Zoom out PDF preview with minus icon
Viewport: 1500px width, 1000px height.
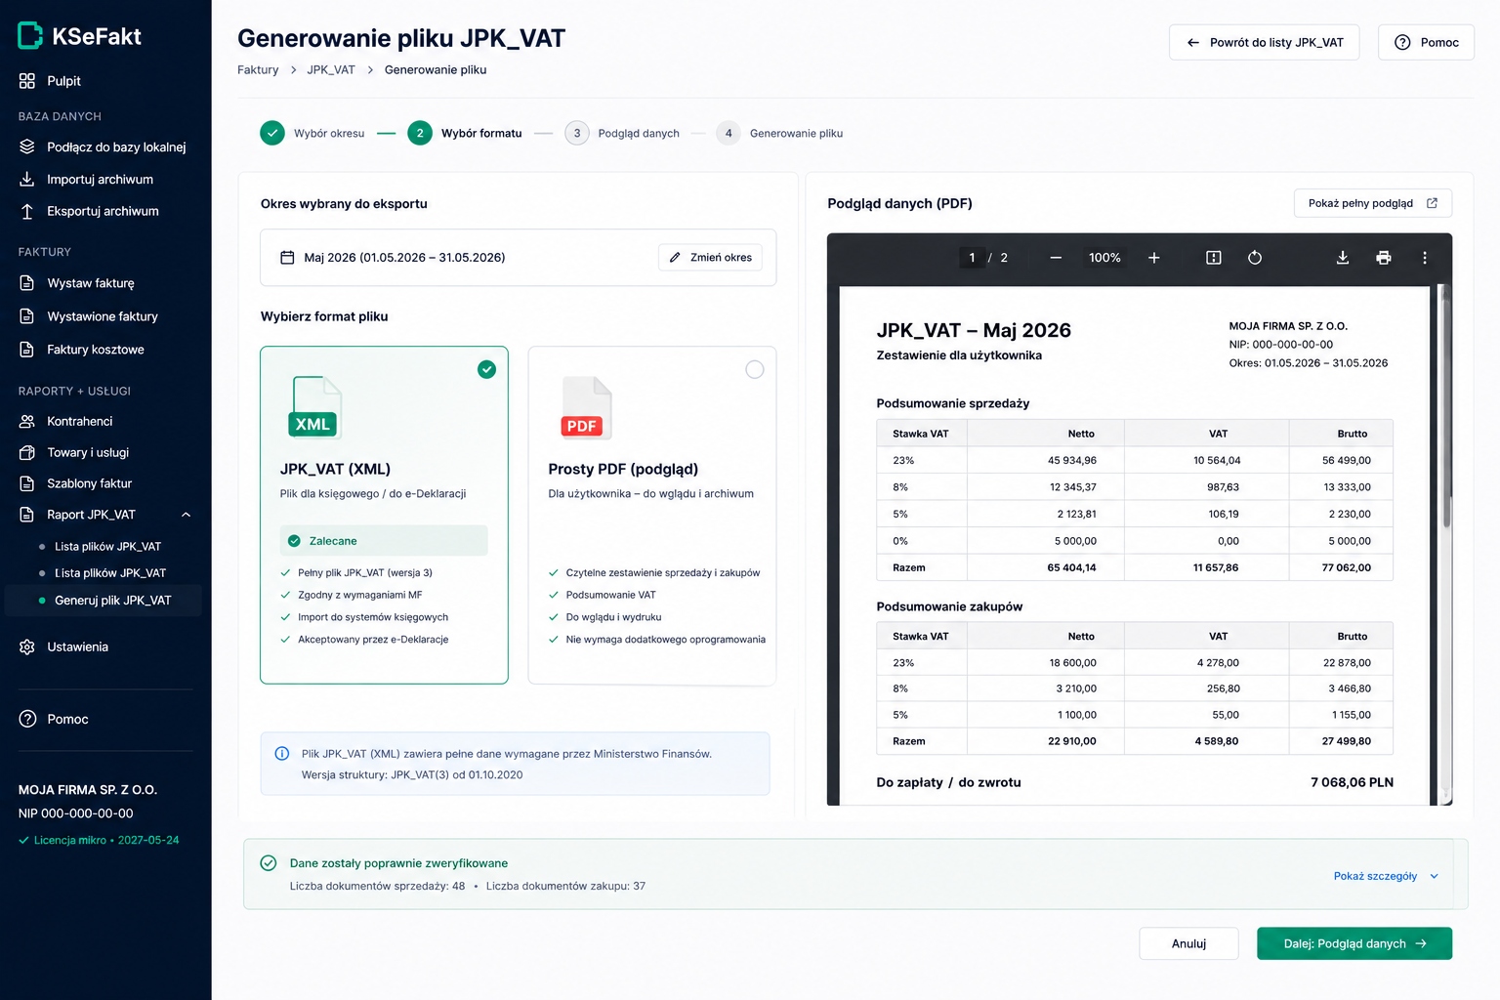tap(1056, 258)
